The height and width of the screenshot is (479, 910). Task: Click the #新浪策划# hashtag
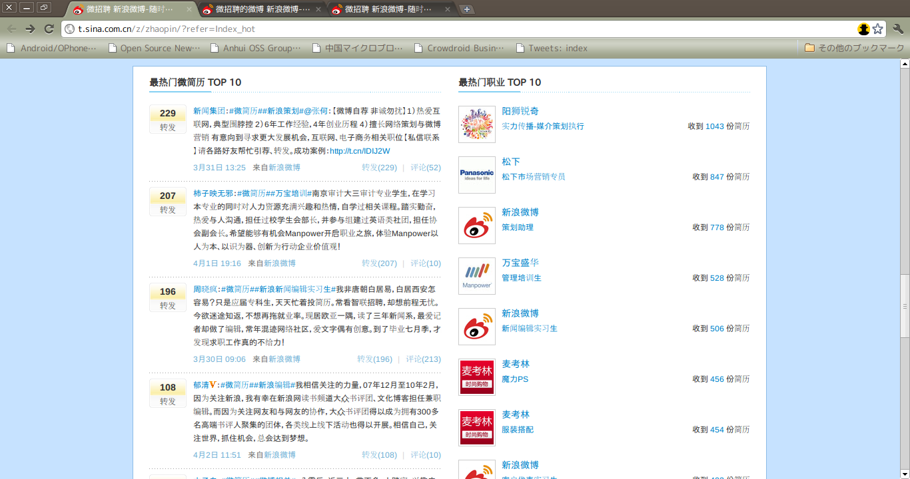point(280,111)
